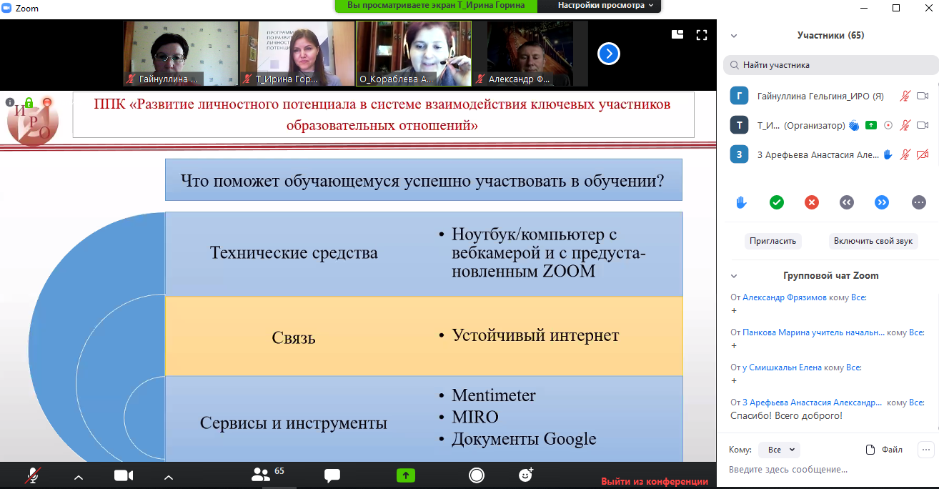
Task: Unmute your microphone in the bottom toolbar
Action: tap(33, 475)
